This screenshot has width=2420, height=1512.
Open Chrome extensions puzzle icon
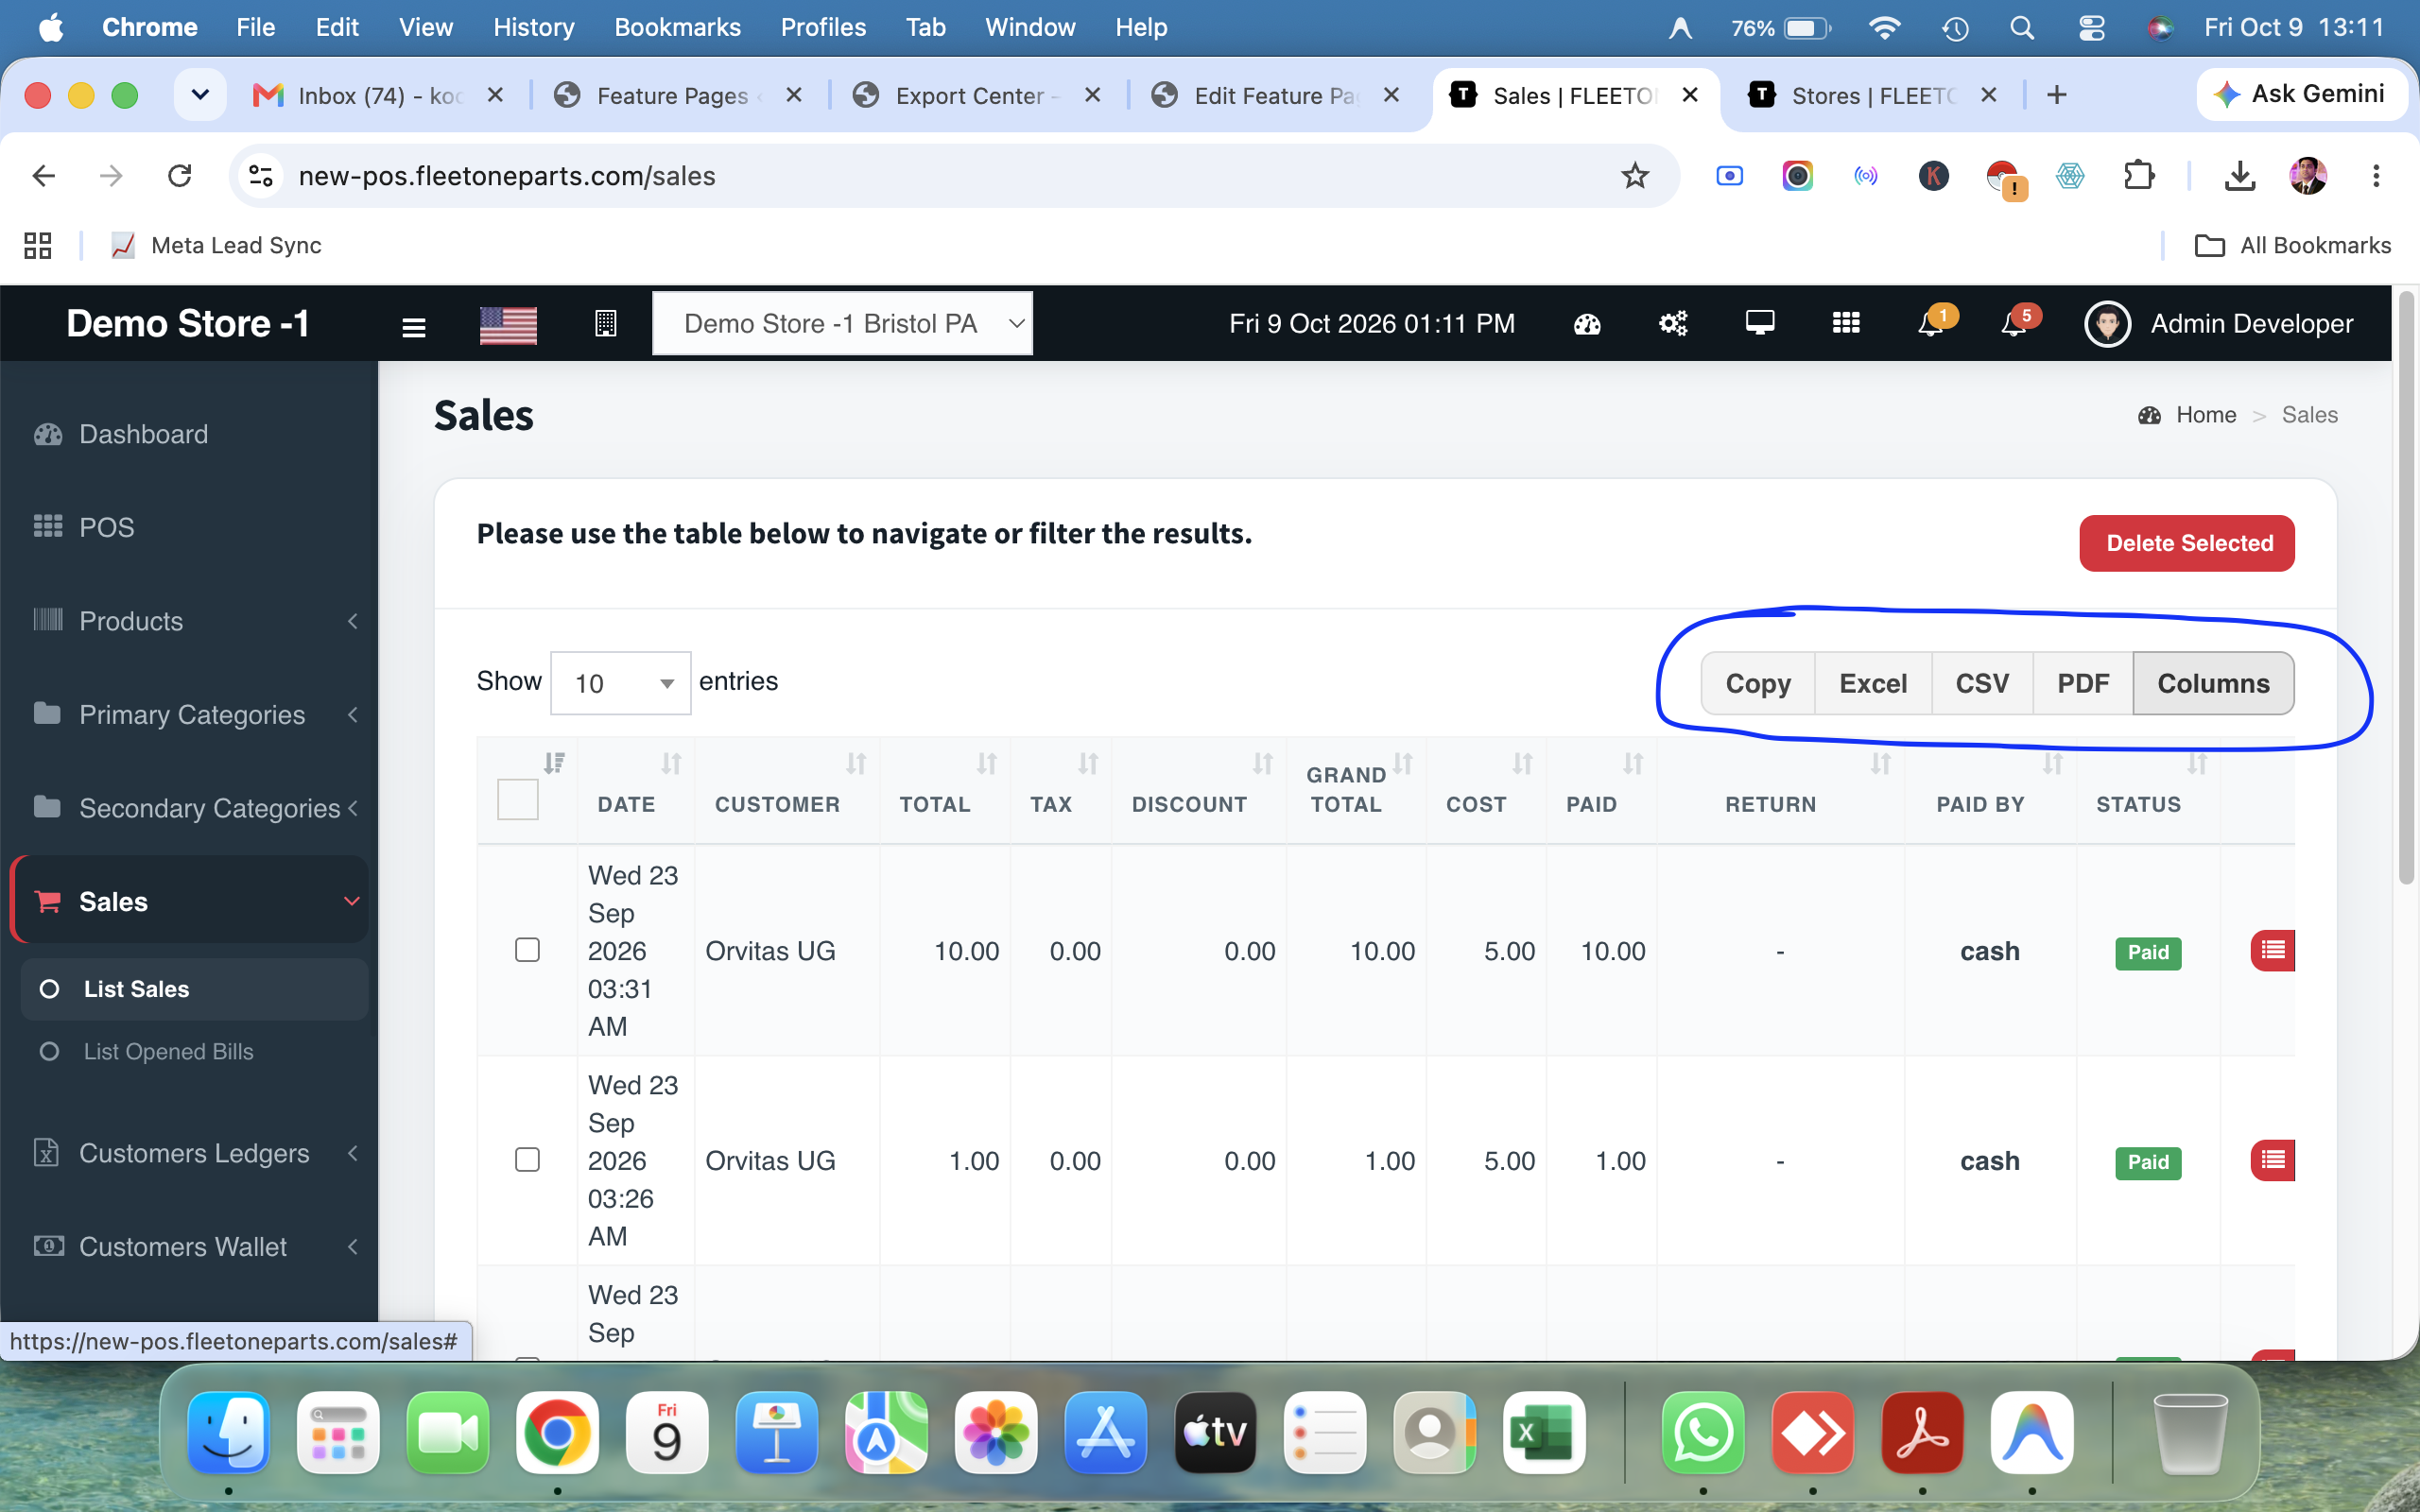pos(2138,176)
